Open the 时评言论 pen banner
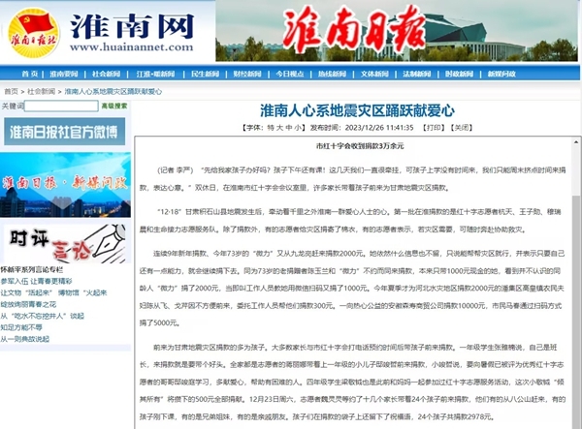The height and width of the screenshot is (429, 582). pos(65,243)
